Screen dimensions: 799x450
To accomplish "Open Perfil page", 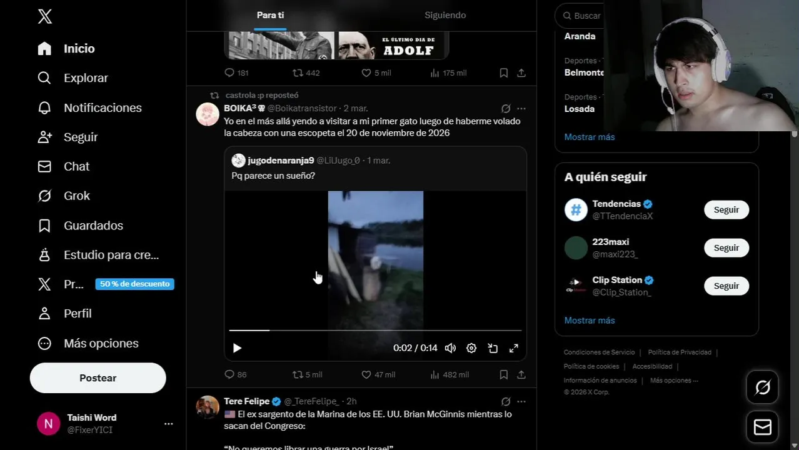I will point(64,313).
